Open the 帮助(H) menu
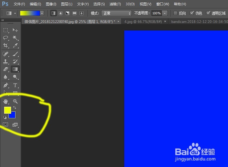The image size is (228, 167). pos(180,4)
